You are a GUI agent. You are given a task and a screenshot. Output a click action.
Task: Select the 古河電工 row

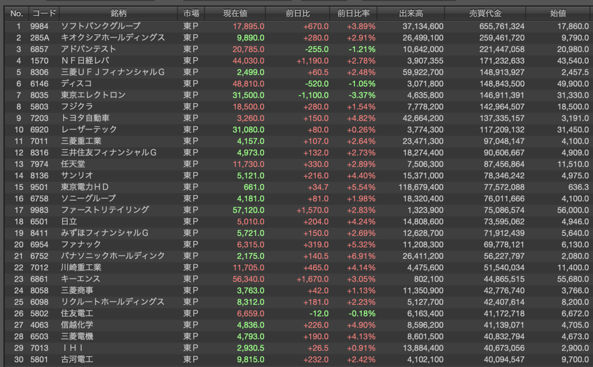[x=296, y=359]
